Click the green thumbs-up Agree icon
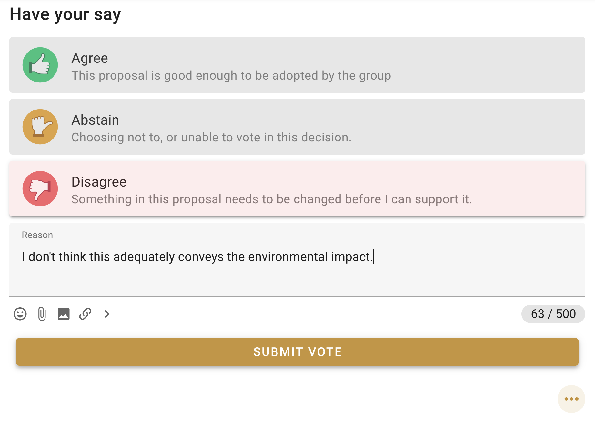This screenshot has width=595, height=422. click(40, 65)
